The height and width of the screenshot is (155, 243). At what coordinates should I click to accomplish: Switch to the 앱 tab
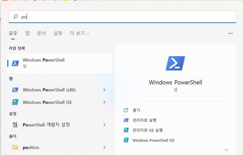pos(27,33)
